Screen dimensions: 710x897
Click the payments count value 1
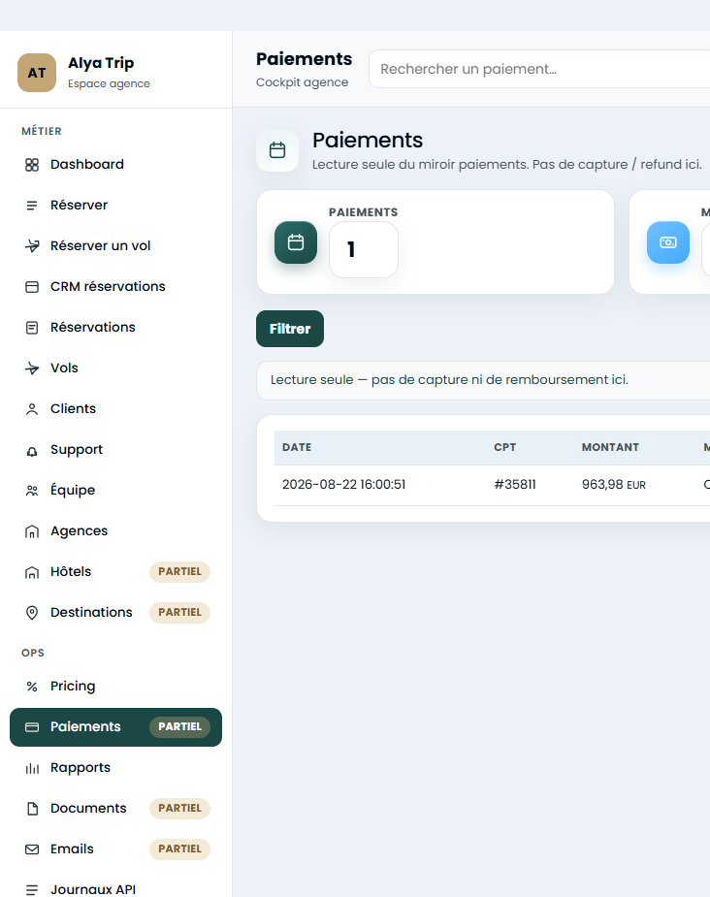(x=364, y=249)
